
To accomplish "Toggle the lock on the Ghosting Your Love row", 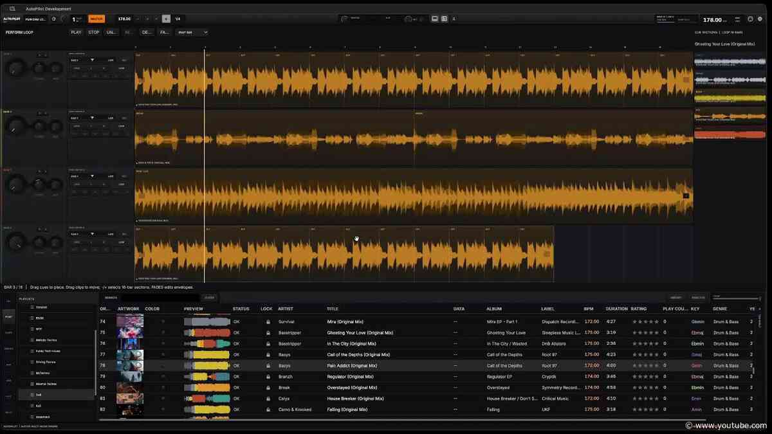I will pos(268,332).
